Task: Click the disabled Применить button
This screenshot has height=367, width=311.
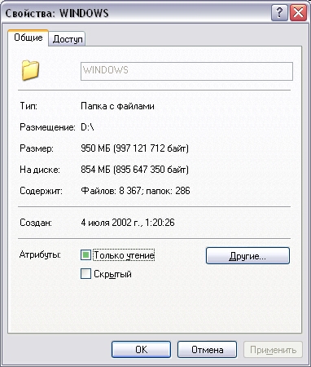Action: tap(273, 350)
